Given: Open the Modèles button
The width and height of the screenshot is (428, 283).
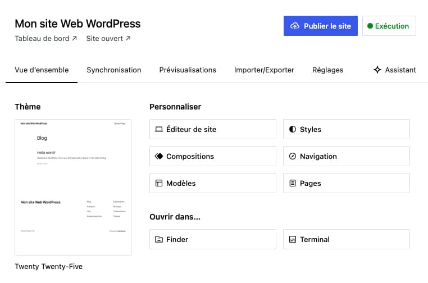Looking at the screenshot, I should (213, 183).
